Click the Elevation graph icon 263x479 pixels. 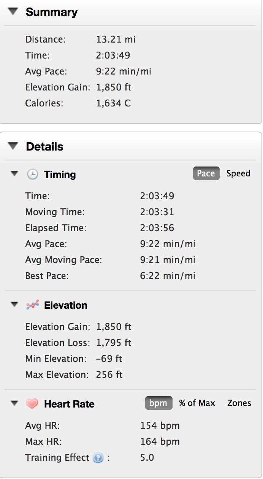33,305
